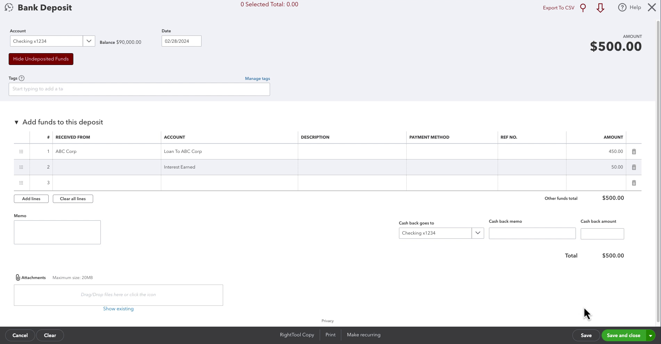Screen dimensions: 661x344
Task: Click Received From cell in row 2
Action: (x=107, y=167)
